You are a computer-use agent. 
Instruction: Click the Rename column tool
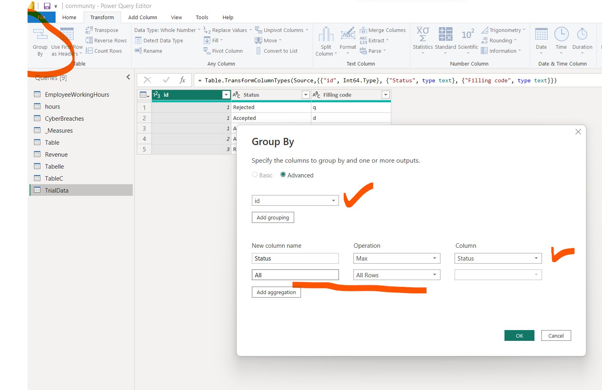point(148,51)
